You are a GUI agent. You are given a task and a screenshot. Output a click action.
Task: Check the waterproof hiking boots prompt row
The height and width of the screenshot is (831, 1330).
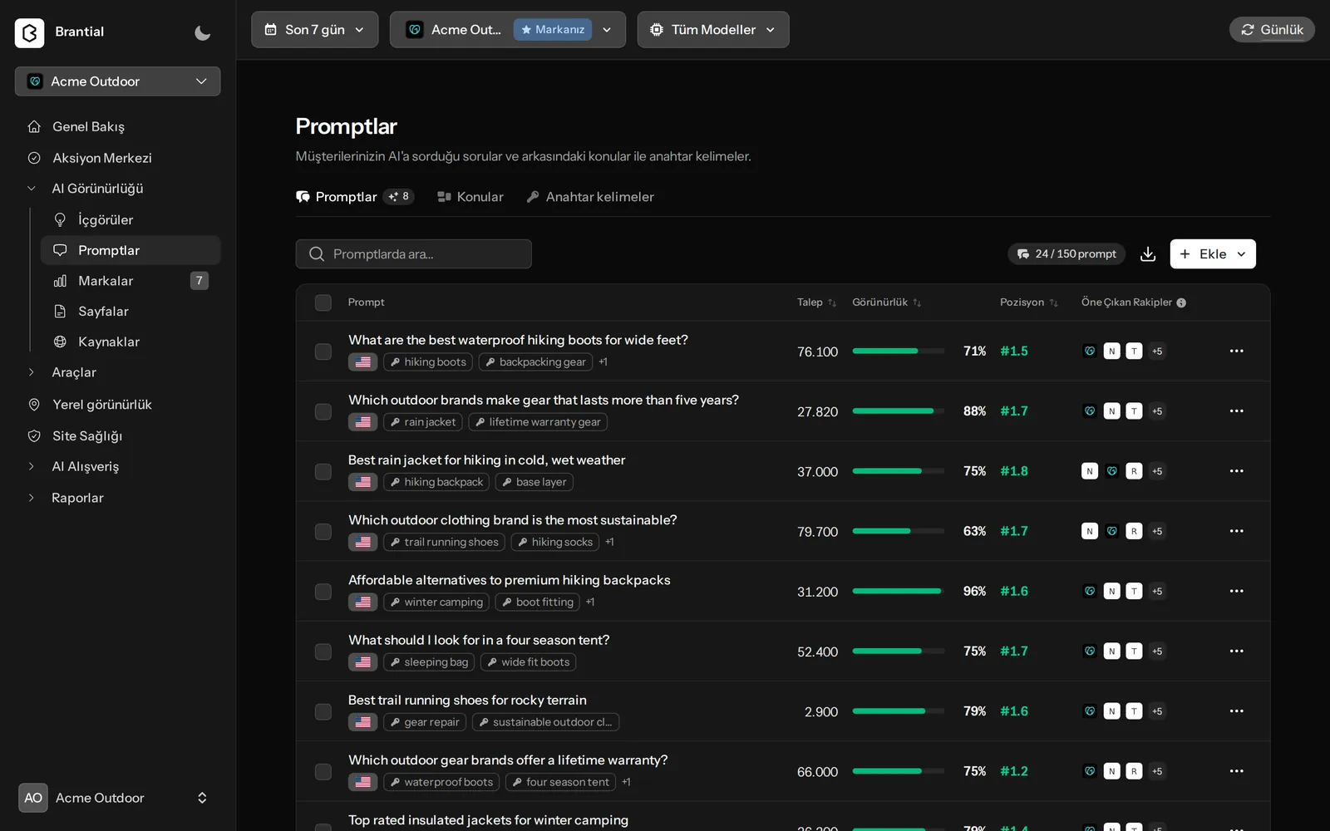tap(323, 352)
